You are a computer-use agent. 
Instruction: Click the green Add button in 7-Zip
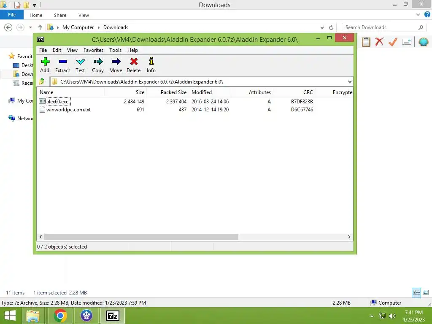[x=45, y=65]
